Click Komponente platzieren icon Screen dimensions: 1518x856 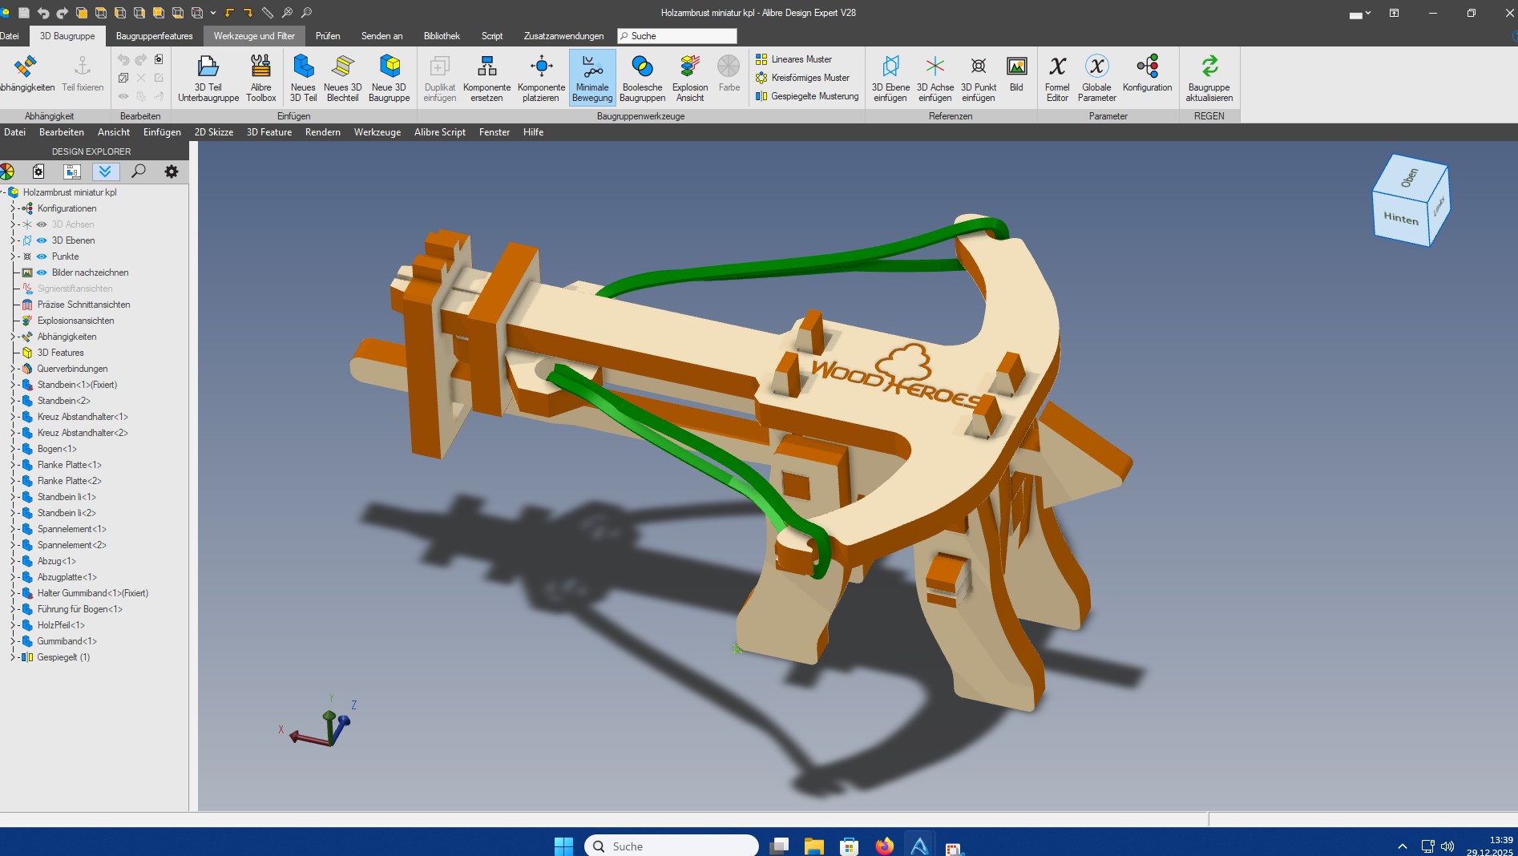pos(541,67)
